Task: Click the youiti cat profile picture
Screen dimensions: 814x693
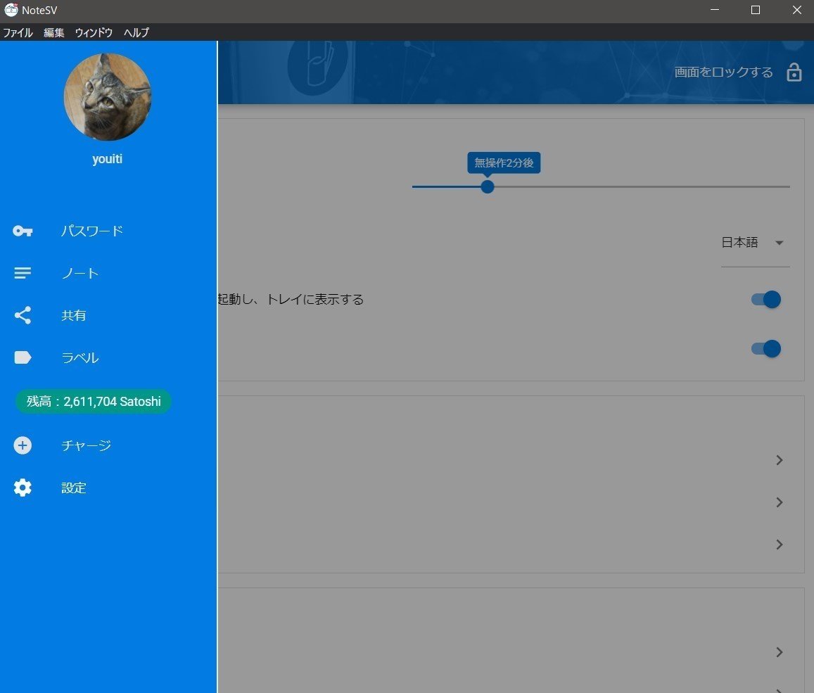Action: click(x=107, y=97)
